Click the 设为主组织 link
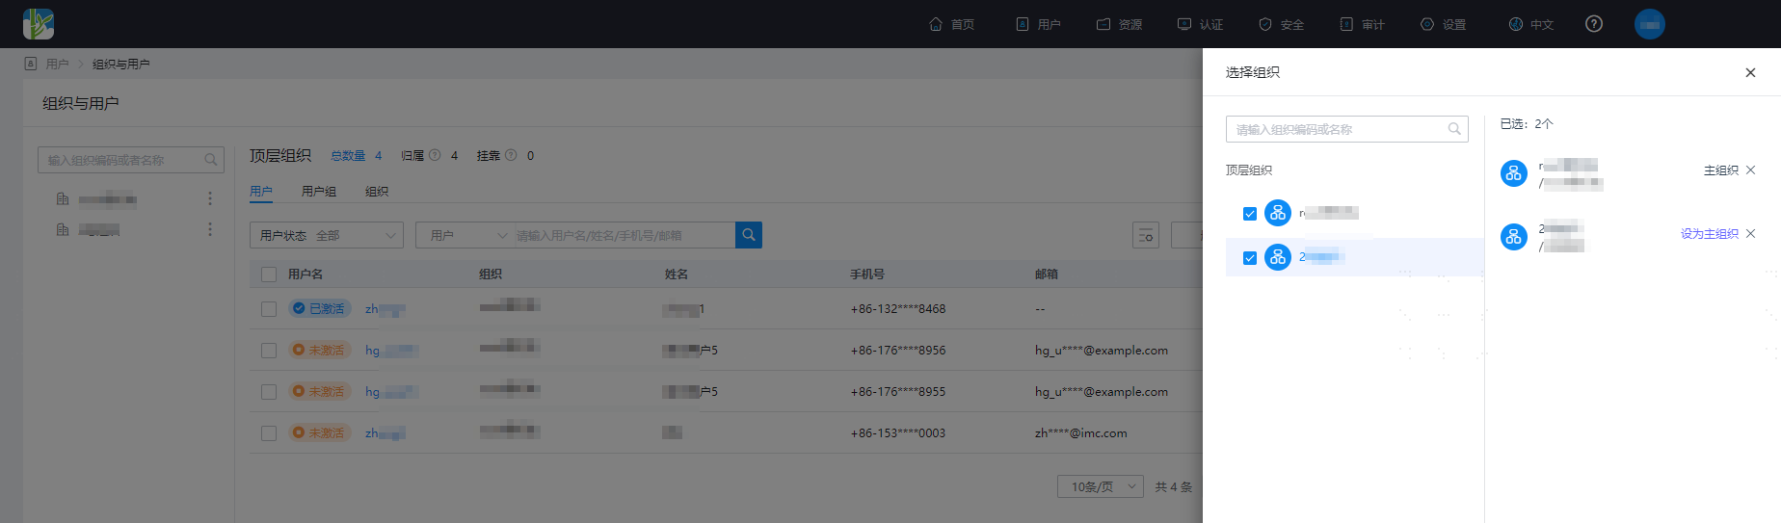This screenshot has width=1781, height=523. click(1710, 234)
